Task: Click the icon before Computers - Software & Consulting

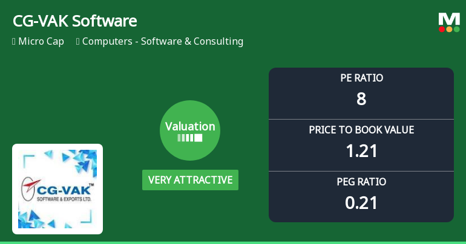Action: point(78,42)
